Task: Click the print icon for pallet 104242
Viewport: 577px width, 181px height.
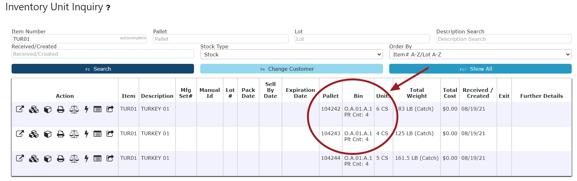Action: tap(61, 109)
